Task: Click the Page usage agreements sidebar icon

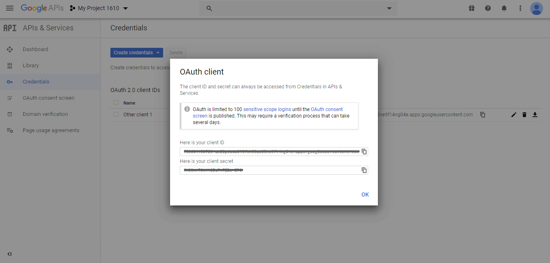Action: point(10,130)
